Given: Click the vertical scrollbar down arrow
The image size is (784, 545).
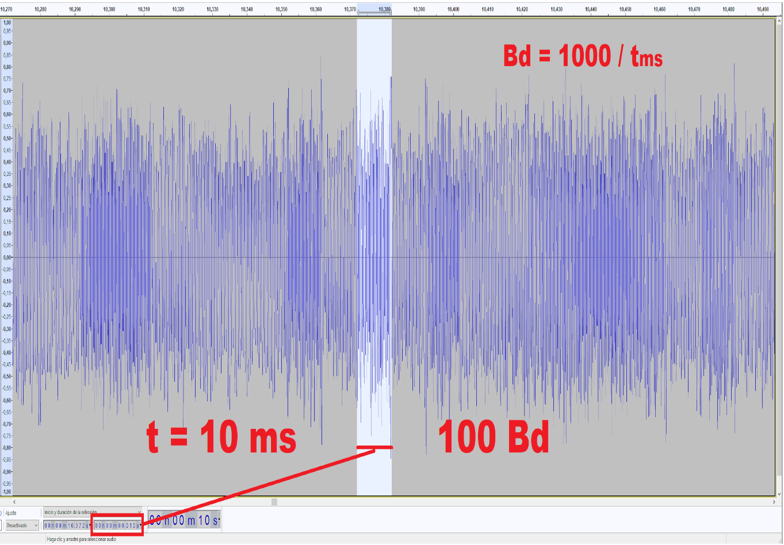Looking at the screenshot, I should tap(779, 494).
